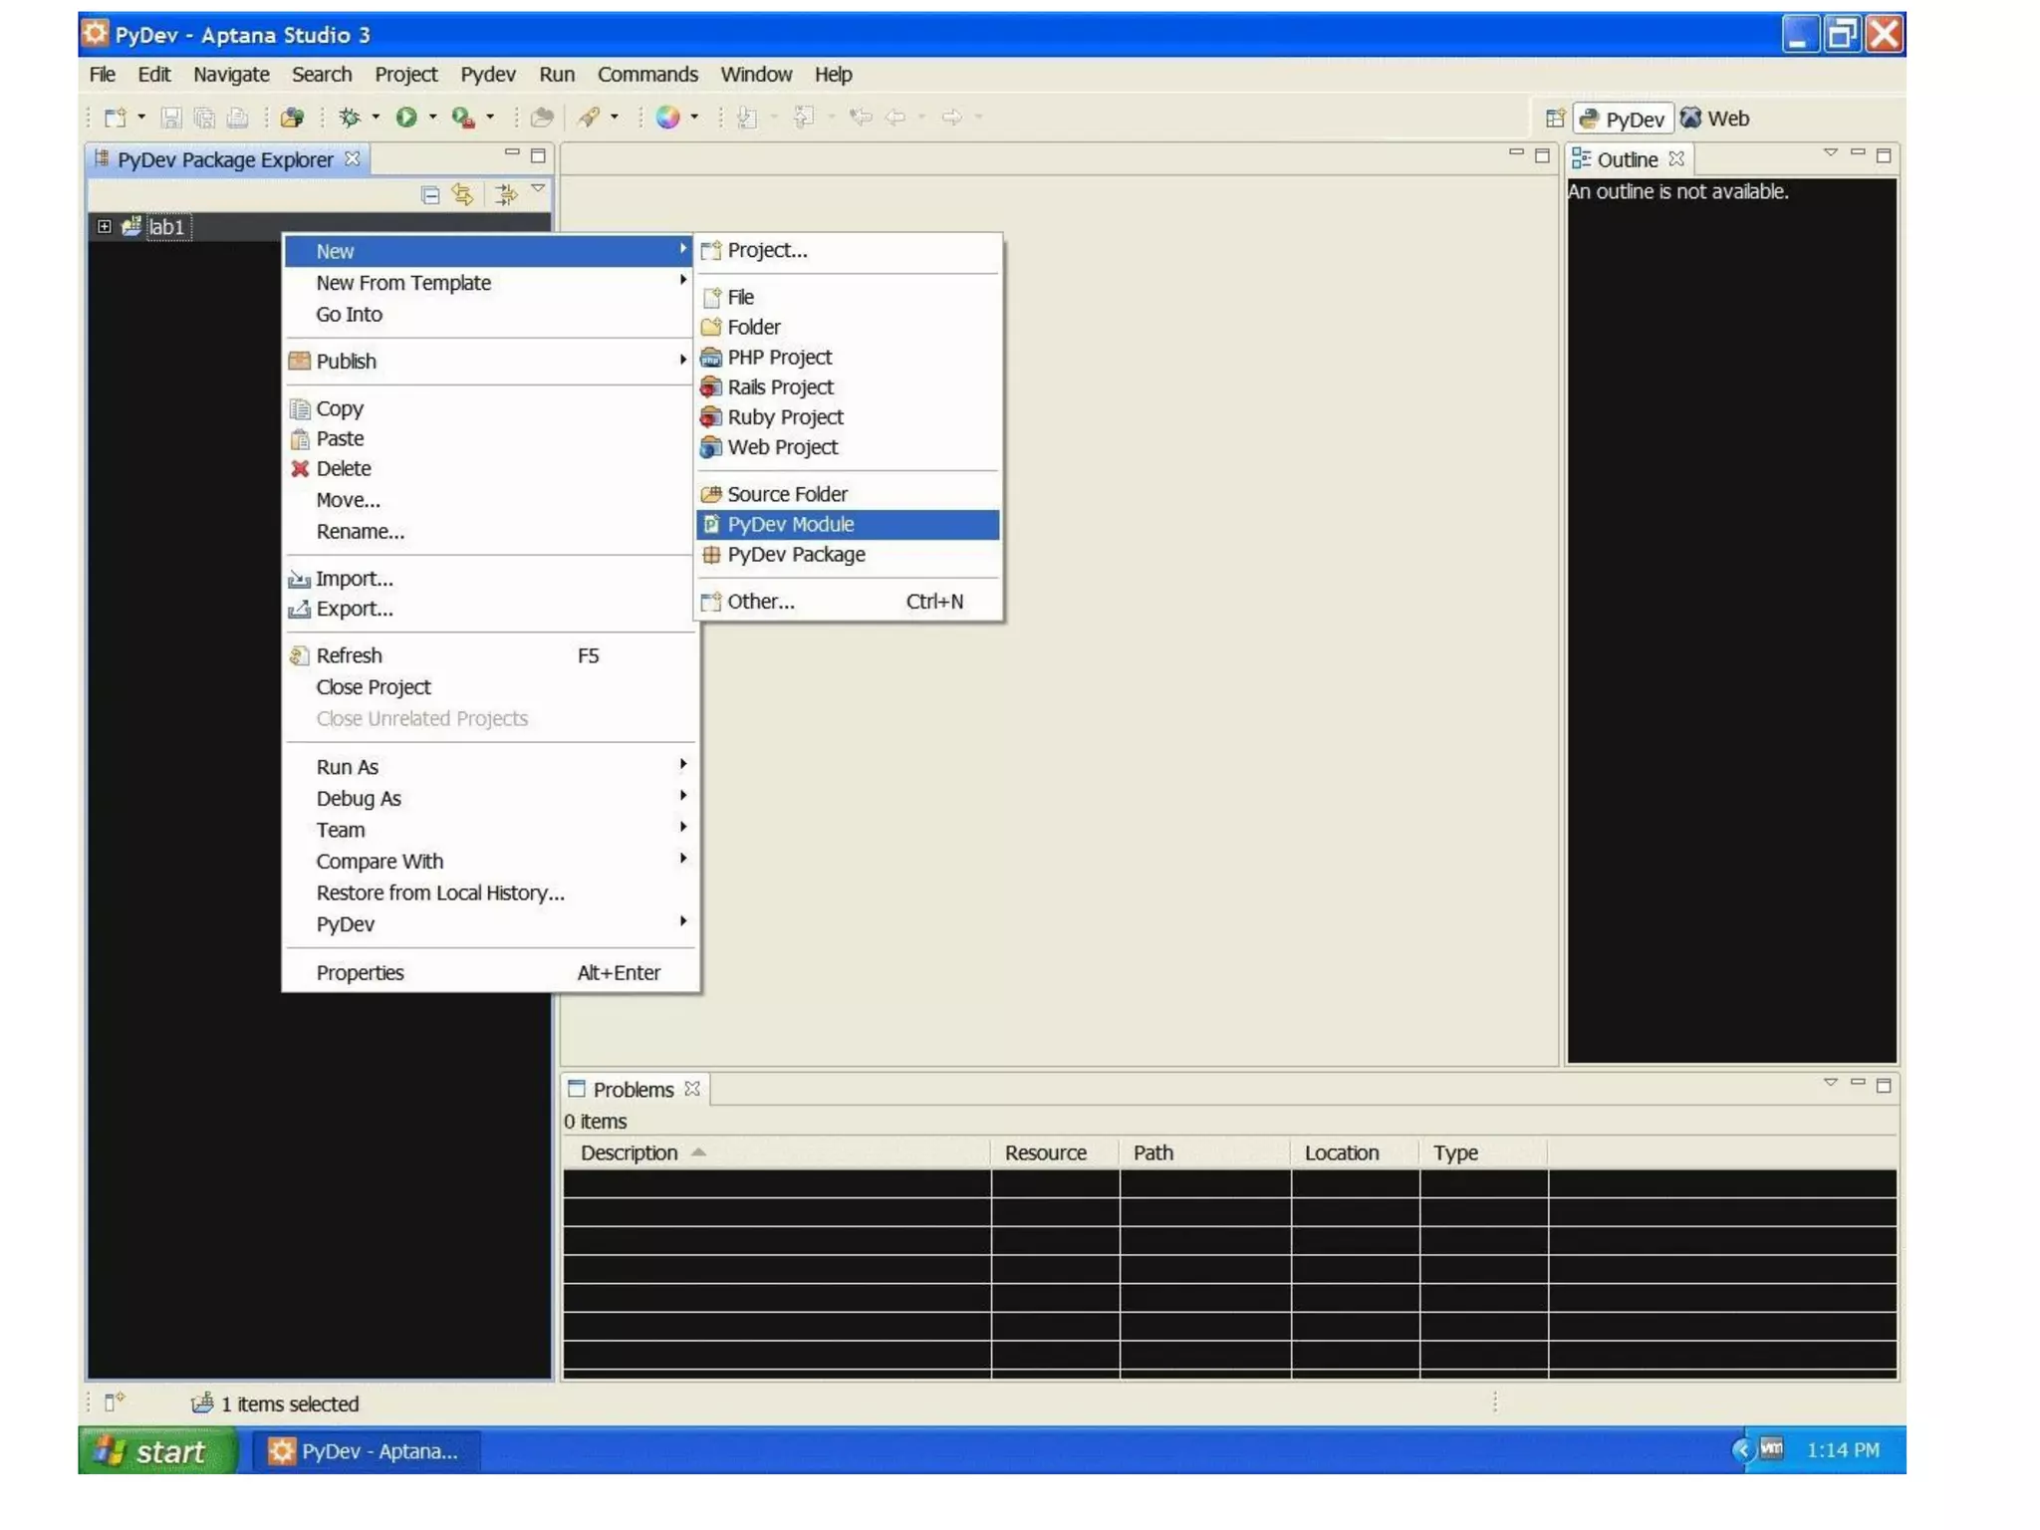This screenshot has width=2040, height=1530.
Task: Maximize the Outline panel
Action: coord(1884,155)
